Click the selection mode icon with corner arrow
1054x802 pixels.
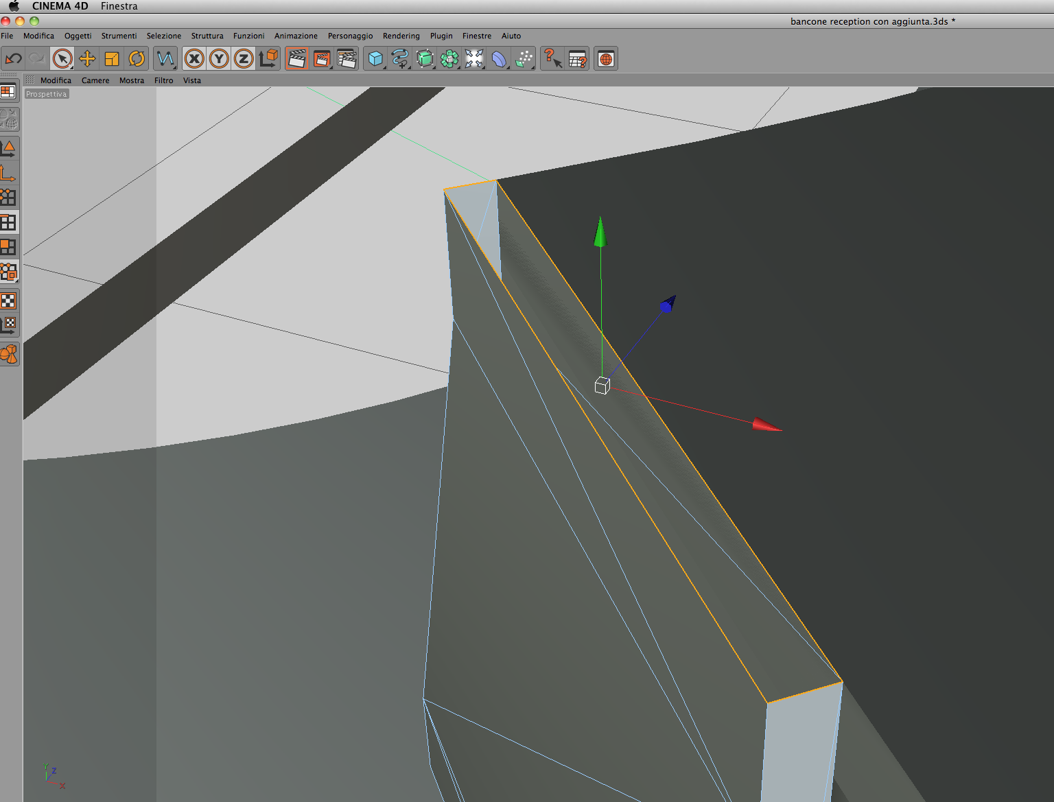(8, 272)
